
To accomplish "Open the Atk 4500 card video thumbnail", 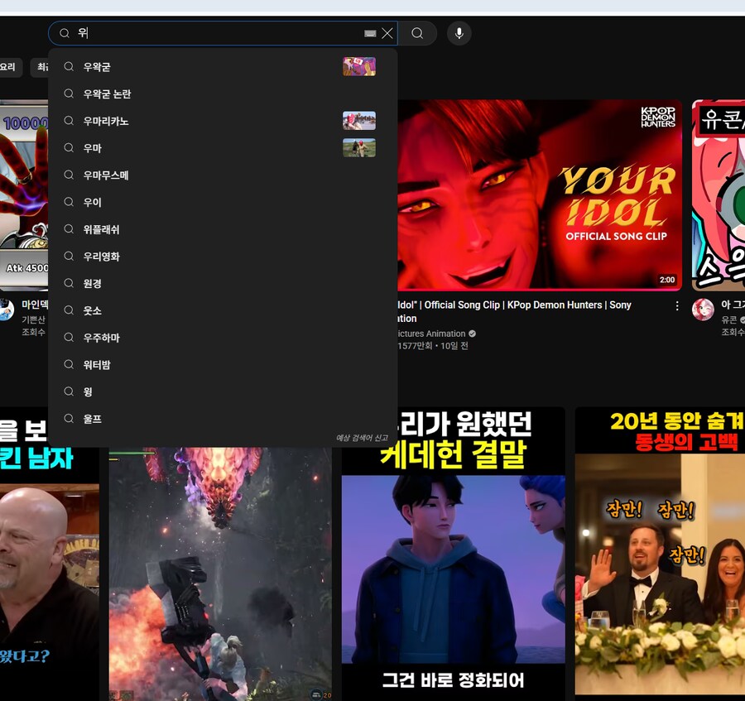I will tap(24, 194).
